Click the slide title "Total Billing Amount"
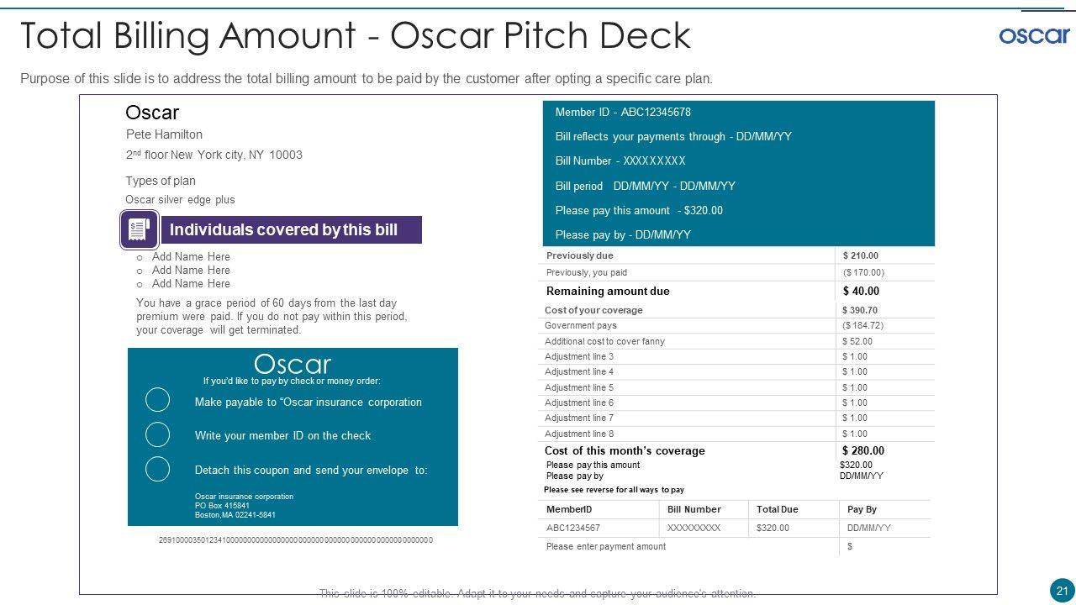The width and height of the screenshot is (1076, 605). tap(355, 36)
